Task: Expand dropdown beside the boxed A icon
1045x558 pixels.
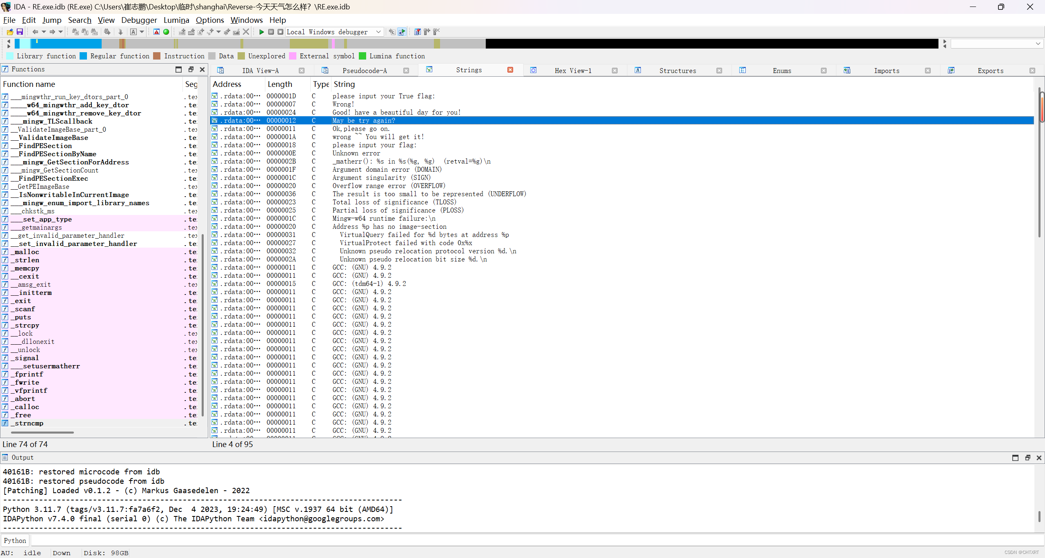Action: click(142, 32)
